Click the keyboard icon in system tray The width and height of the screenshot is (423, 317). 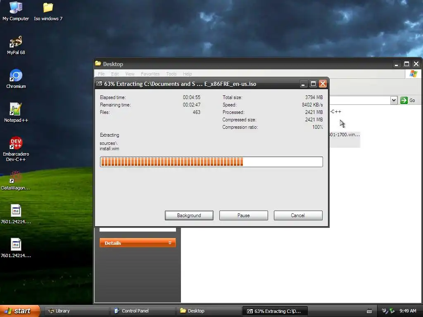(x=369, y=311)
